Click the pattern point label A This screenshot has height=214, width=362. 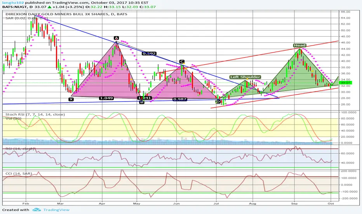click(116, 38)
